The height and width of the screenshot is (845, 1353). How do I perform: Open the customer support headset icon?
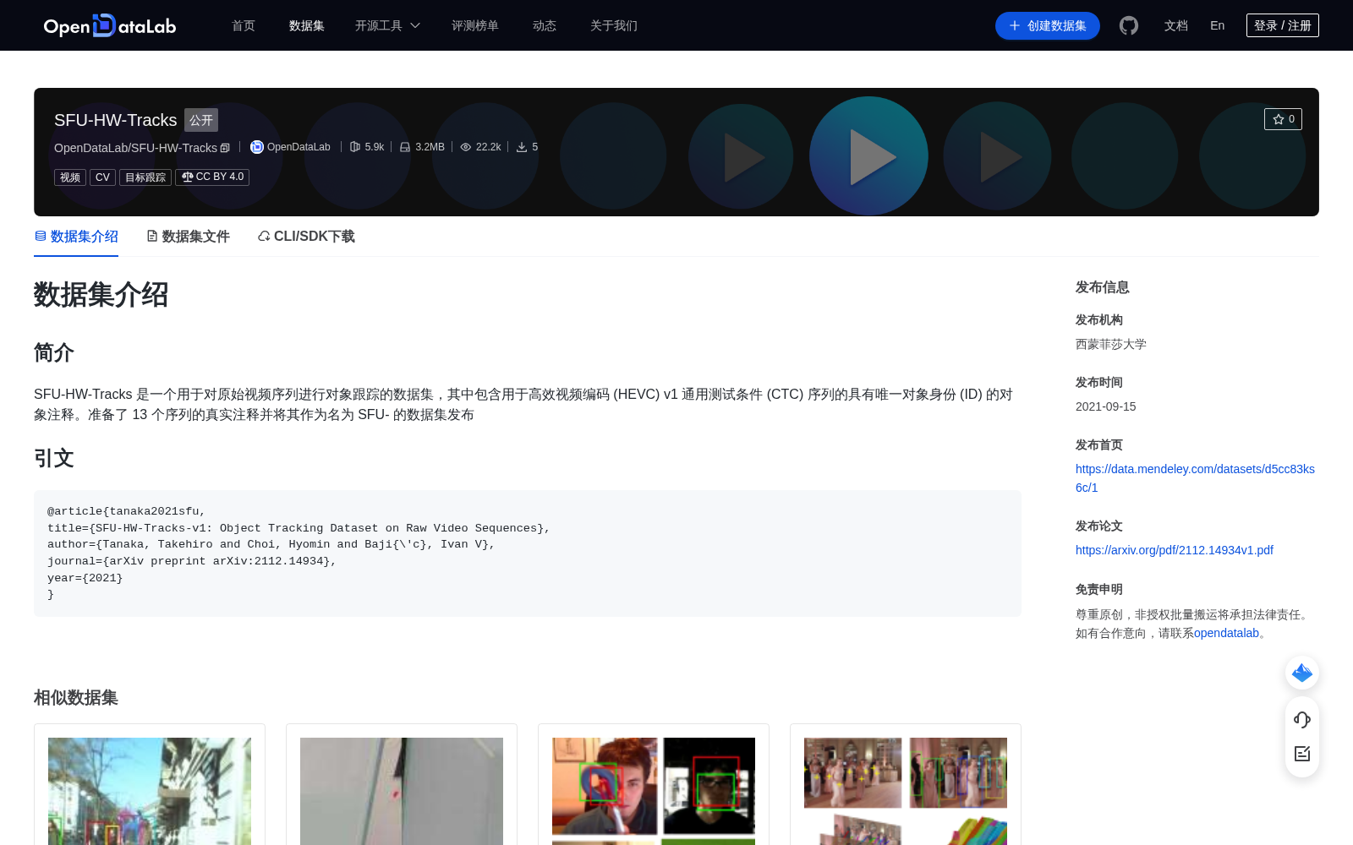[x=1302, y=720]
